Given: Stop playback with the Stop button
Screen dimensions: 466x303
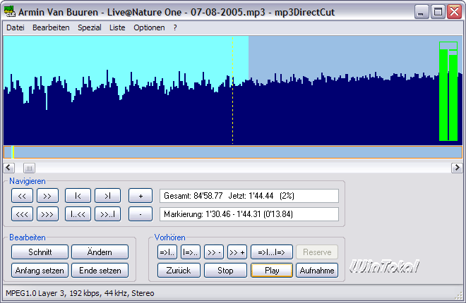Looking at the screenshot, I should (225, 270).
